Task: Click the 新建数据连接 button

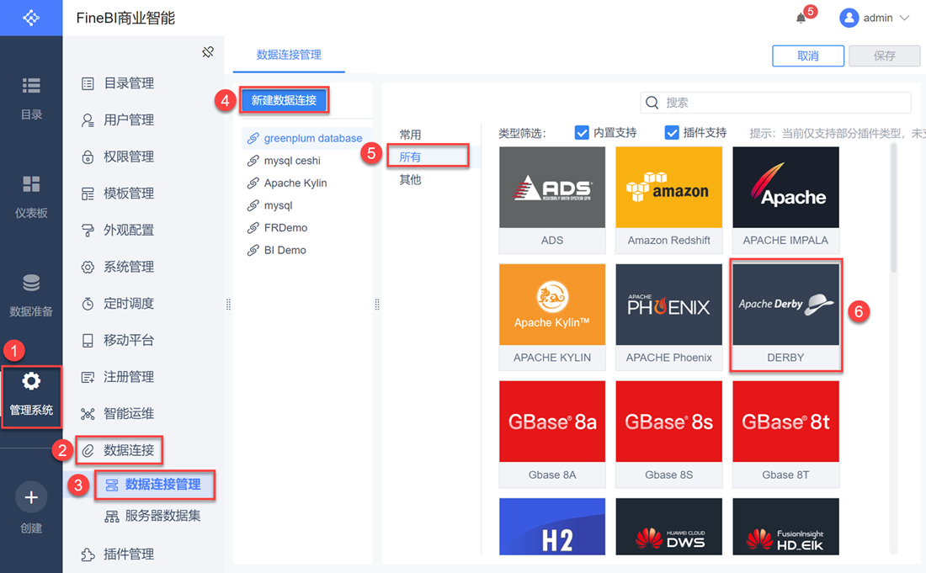Action: [284, 100]
